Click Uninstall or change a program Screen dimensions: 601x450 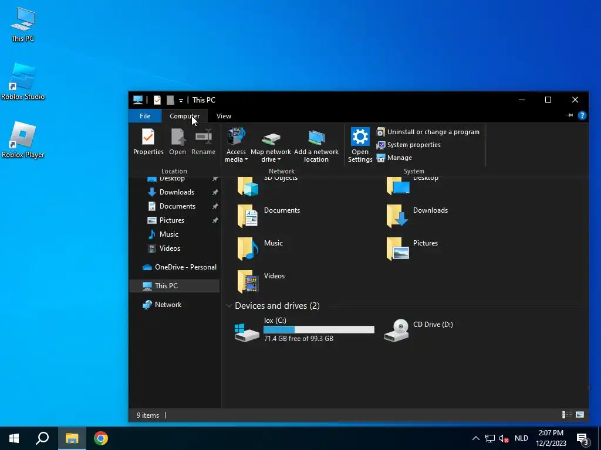click(428, 132)
